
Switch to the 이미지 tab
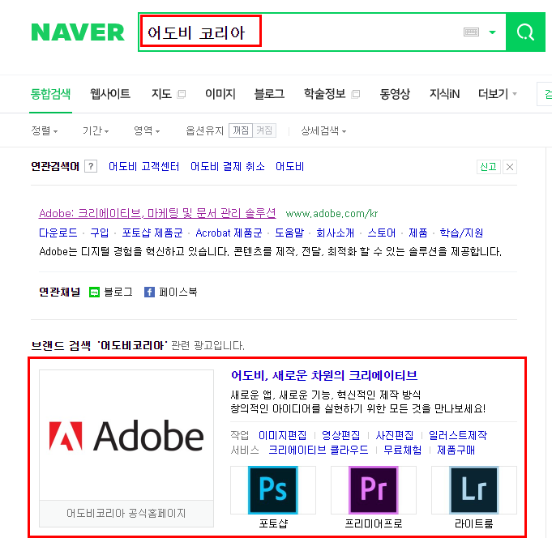pyautogui.click(x=220, y=94)
